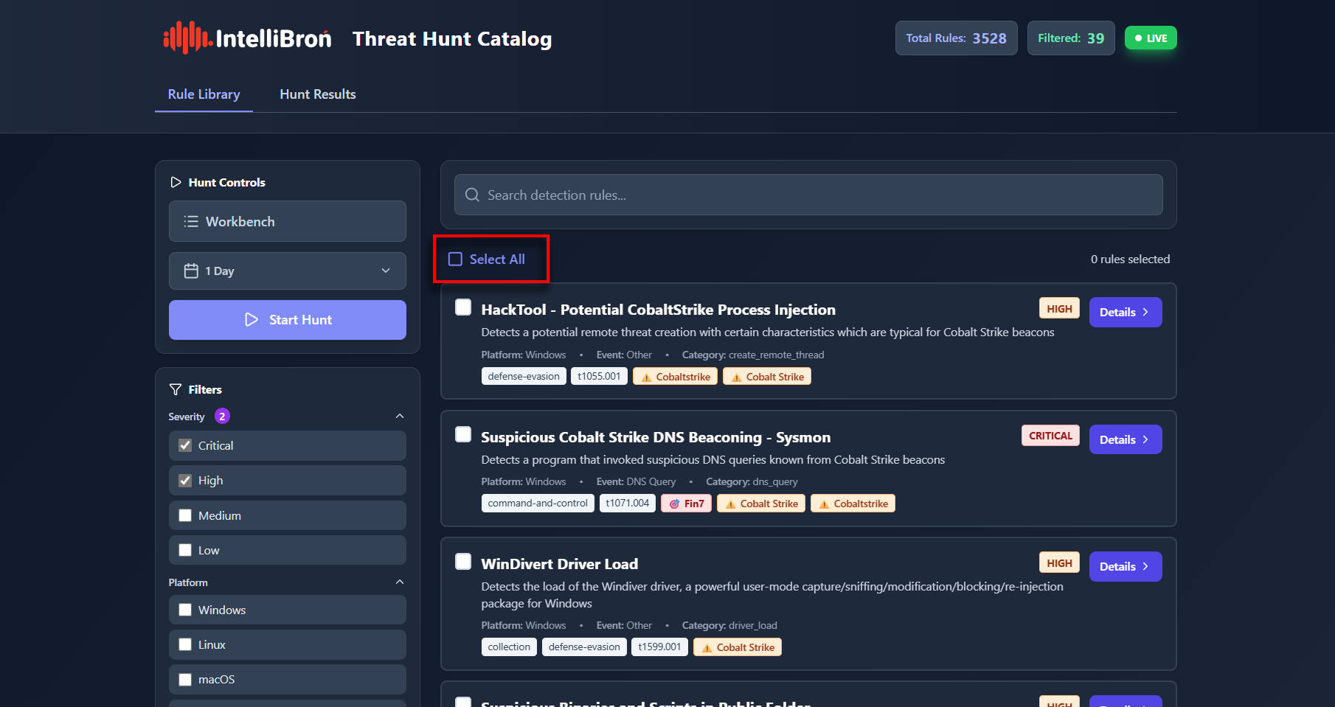
Task: Select the WinDivert Driver Load rule checkbox
Action: (463, 562)
